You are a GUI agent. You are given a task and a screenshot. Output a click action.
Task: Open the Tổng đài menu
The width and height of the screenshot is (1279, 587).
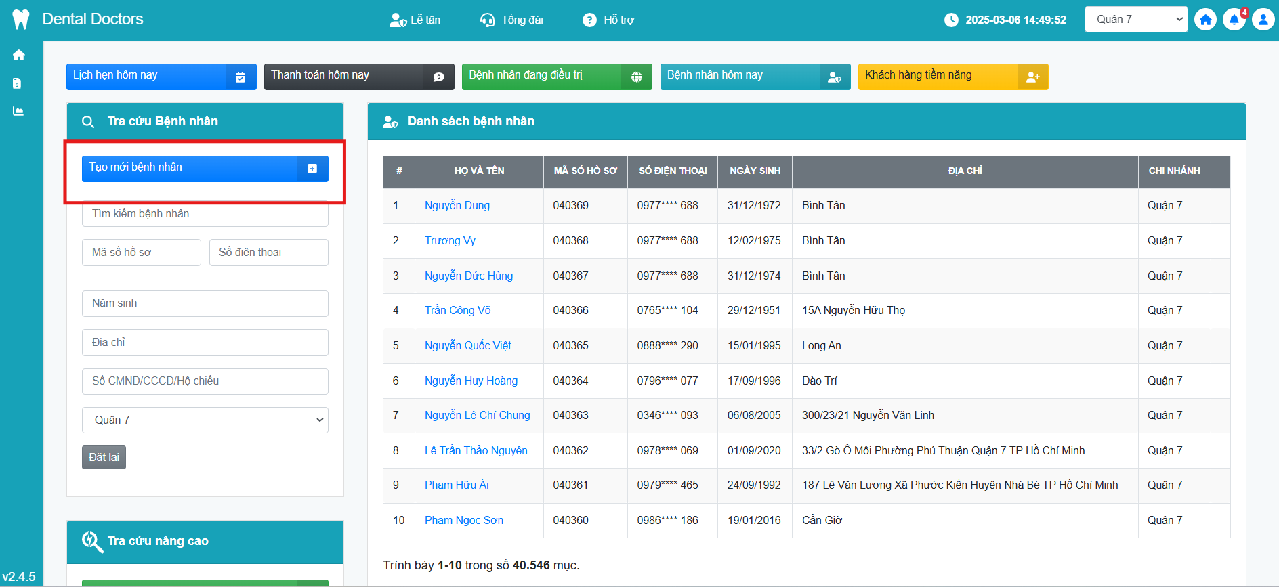pyautogui.click(x=511, y=20)
